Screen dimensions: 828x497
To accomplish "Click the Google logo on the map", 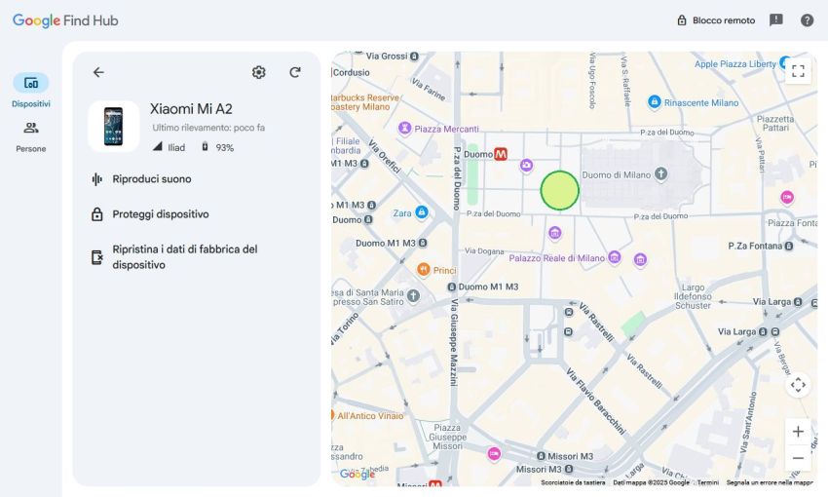I will coord(358,474).
